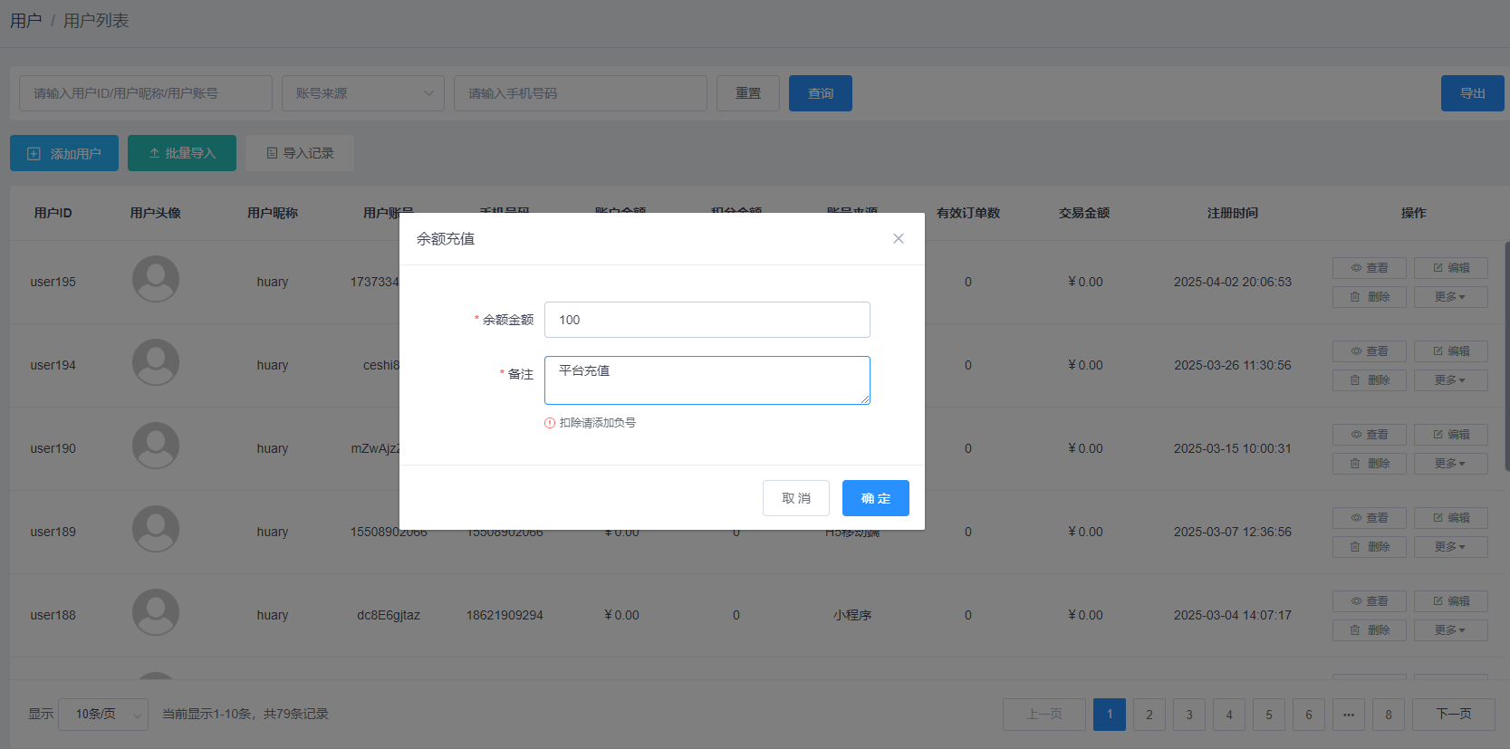
Task: Open 更多 dropdown for user195
Action: coord(1450,297)
